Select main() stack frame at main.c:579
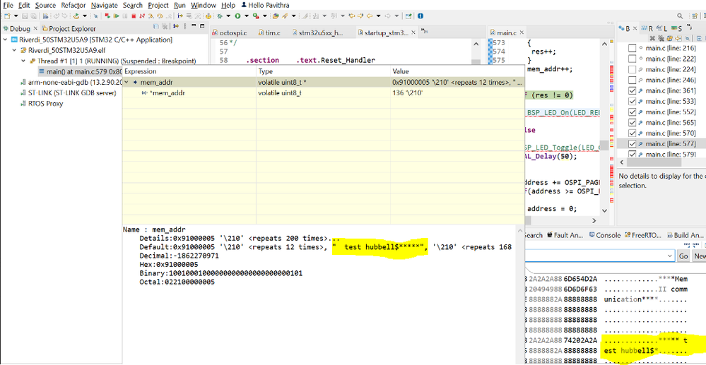This screenshot has height=365, width=706. (79, 71)
